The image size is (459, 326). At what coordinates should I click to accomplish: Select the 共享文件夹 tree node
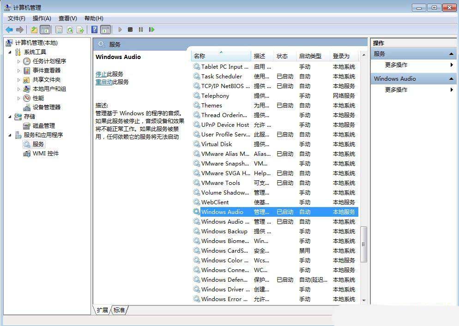point(47,79)
